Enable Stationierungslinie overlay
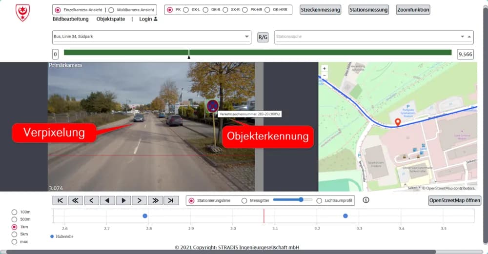Viewport: 488px width, 254px height. coord(191,200)
